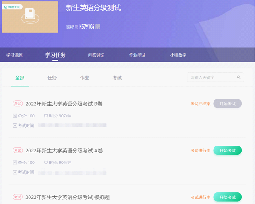Start the 模拟题 exam with 开始考试

(227, 197)
